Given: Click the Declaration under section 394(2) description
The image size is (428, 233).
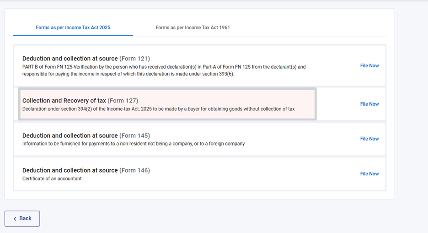Looking at the screenshot, I should click(158, 109).
